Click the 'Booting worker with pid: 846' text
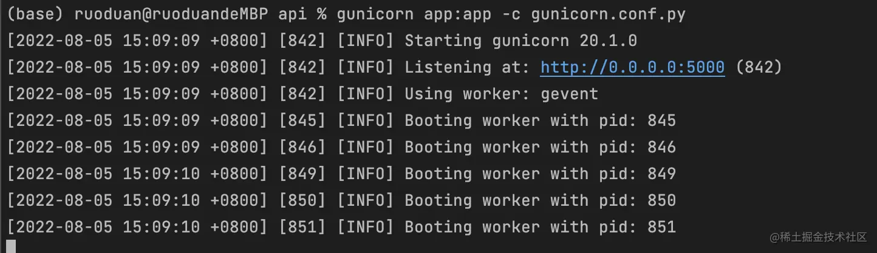Screen dimensions: 877x253 point(540,147)
